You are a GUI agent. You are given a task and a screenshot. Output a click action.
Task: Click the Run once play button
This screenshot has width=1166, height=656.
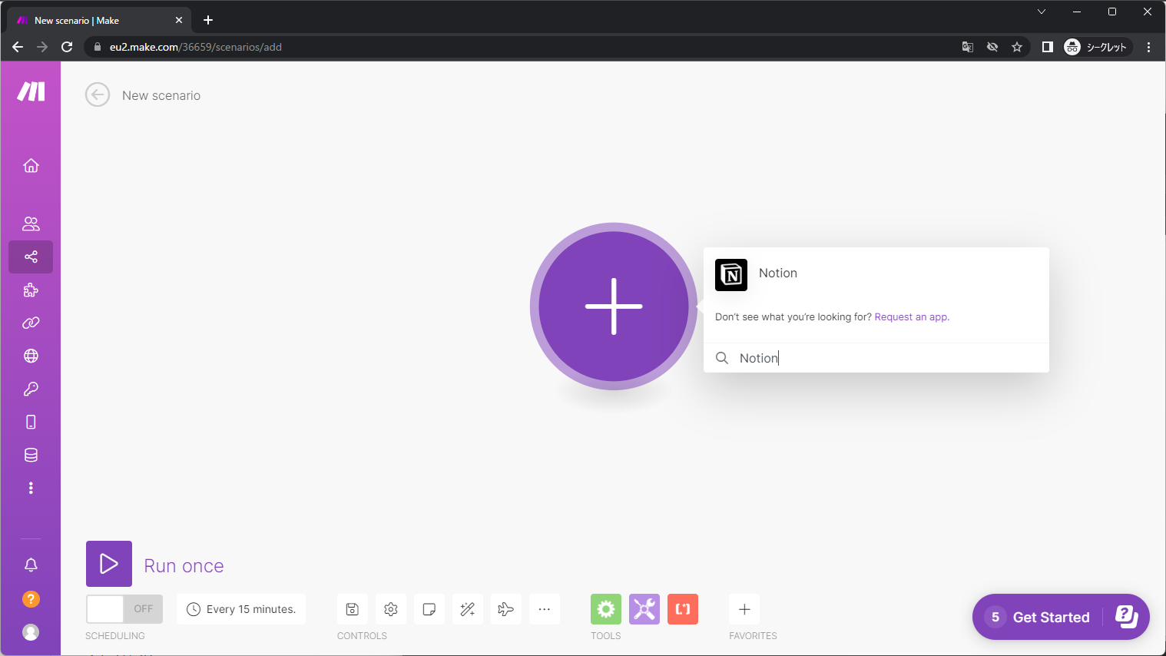(x=109, y=564)
